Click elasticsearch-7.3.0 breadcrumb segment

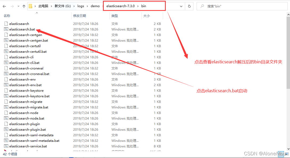tap(121, 6)
